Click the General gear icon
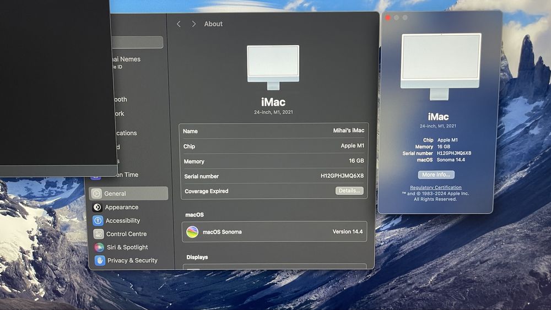This screenshot has width=551, height=310. (96, 193)
